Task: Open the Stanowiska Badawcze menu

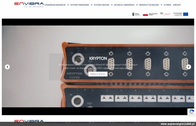Action: tap(55, 5)
